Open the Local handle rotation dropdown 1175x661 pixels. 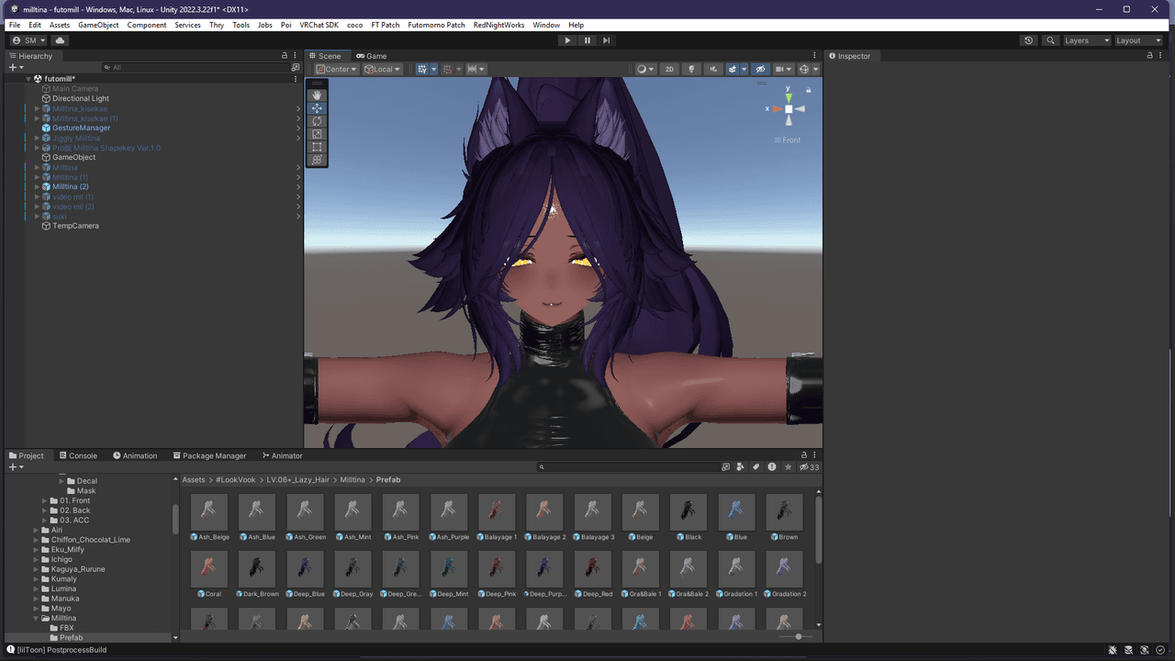point(383,69)
